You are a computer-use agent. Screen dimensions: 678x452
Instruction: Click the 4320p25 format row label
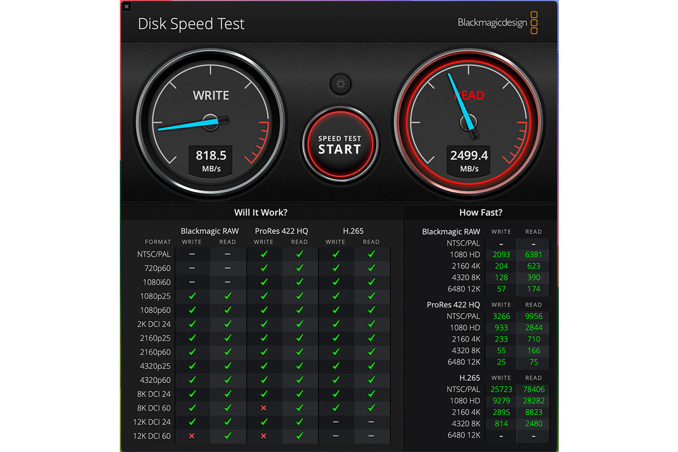[155, 366]
